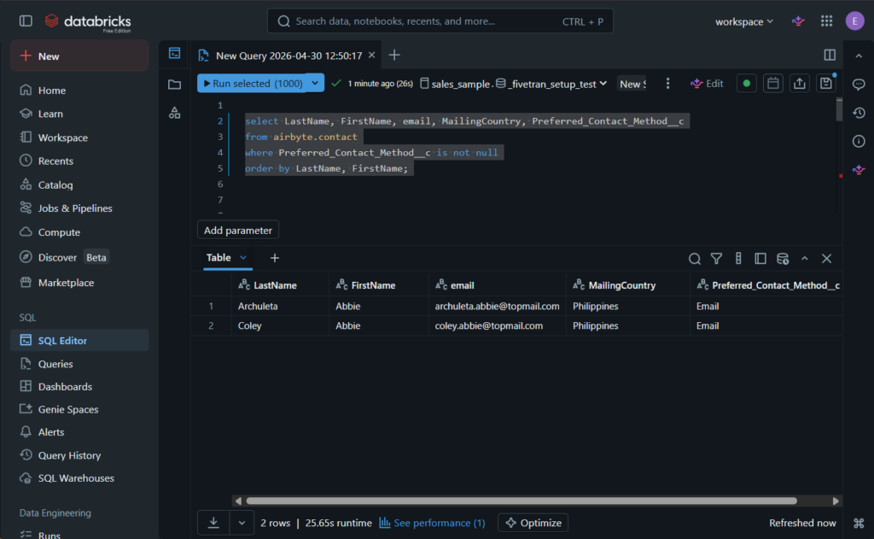The image size is (874, 539).
Task: Open the Databricks Assistant icon in top bar
Action: pos(798,21)
